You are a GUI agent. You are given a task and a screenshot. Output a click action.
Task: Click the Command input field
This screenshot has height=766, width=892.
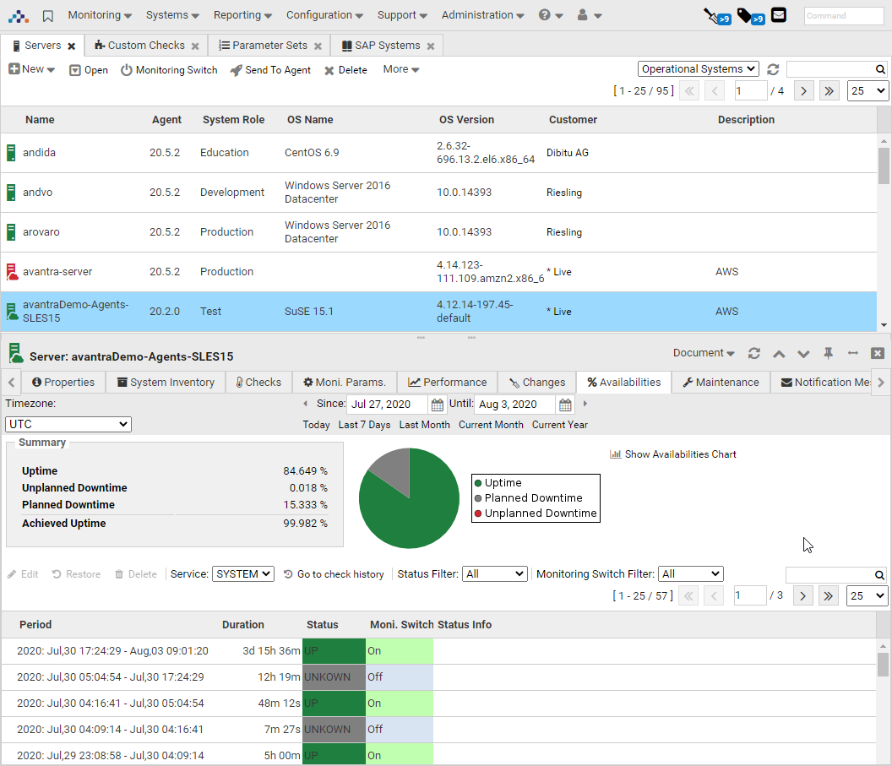coord(843,15)
